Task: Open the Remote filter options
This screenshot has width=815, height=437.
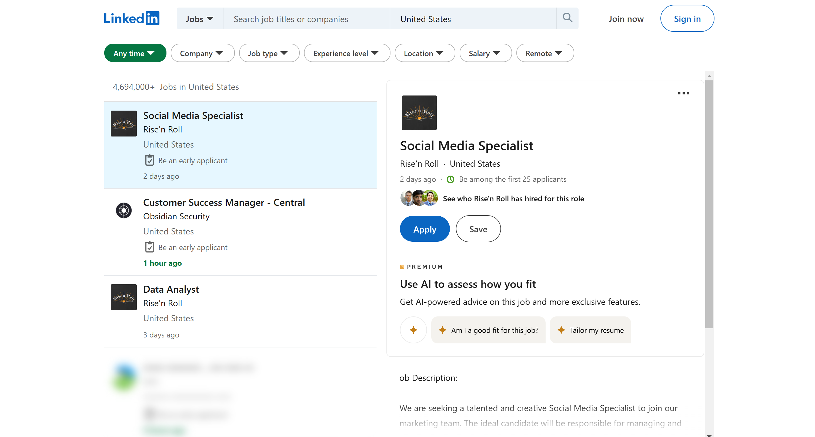Action: (545, 53)
